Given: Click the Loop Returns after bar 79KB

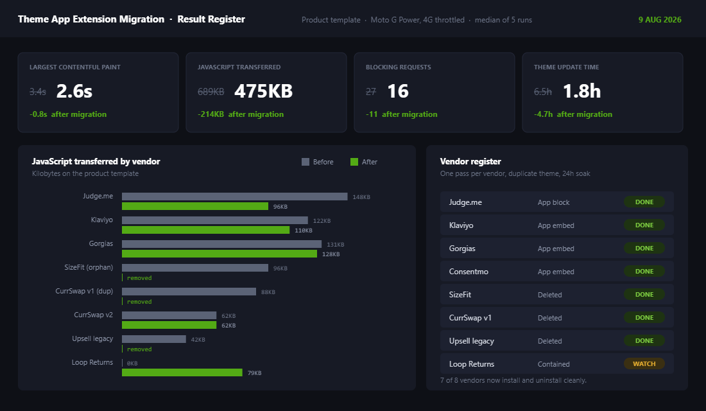Looking at the screenshot, I should (182, 372).
